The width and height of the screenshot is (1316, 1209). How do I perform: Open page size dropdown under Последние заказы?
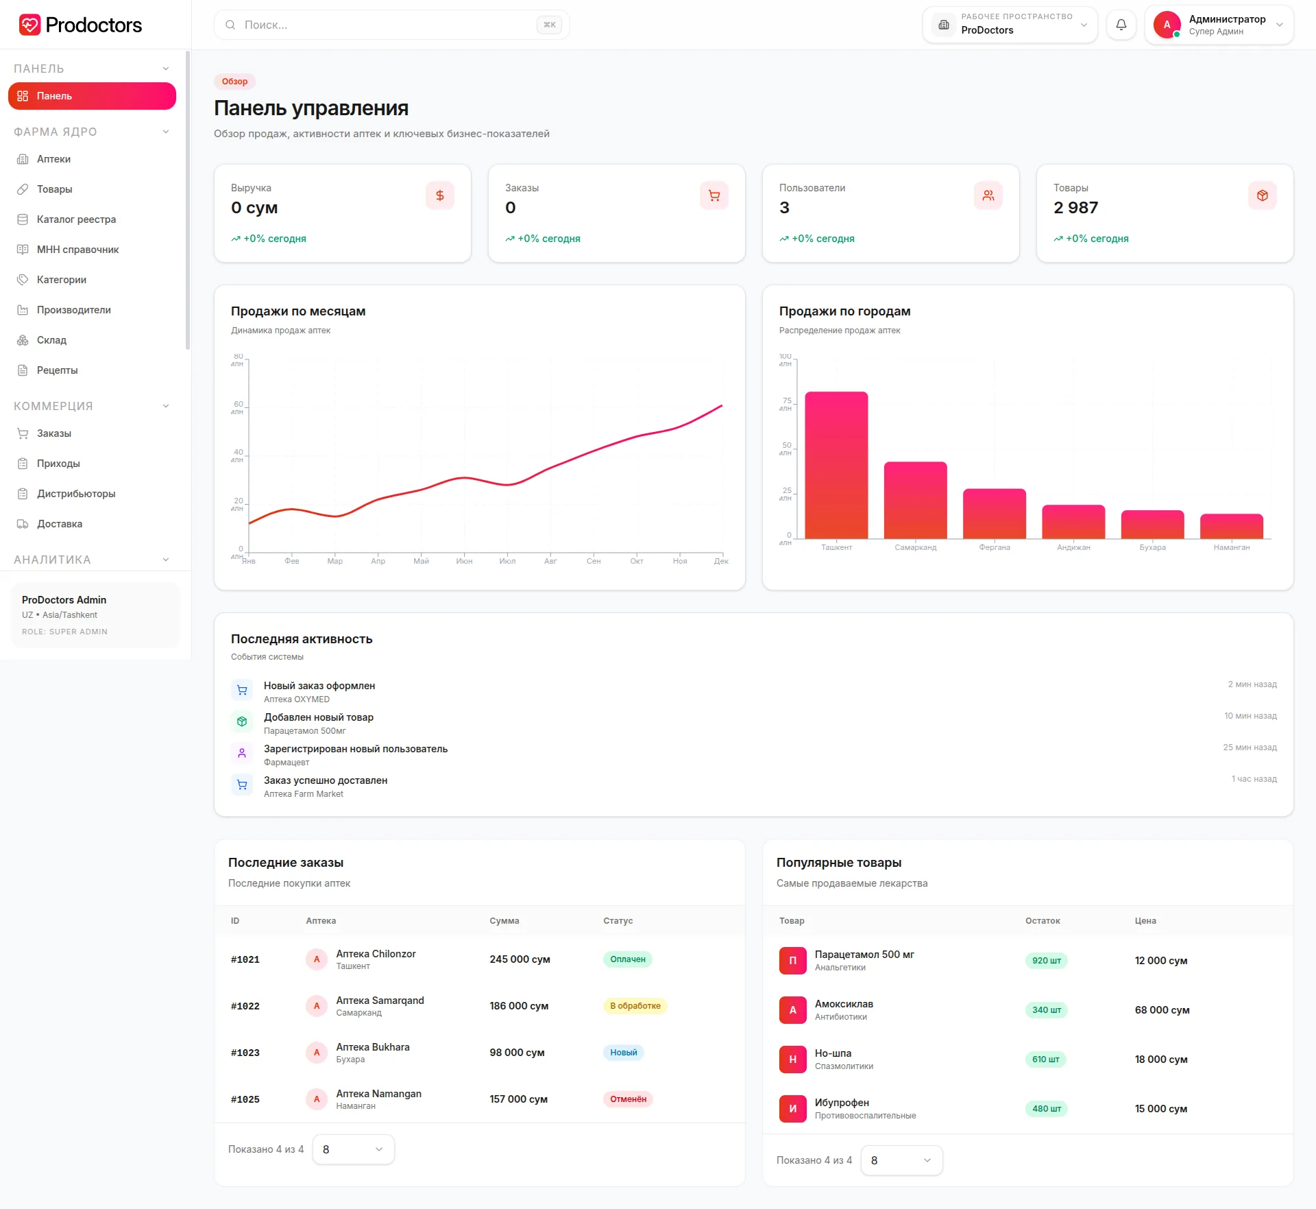point(354,1149)
